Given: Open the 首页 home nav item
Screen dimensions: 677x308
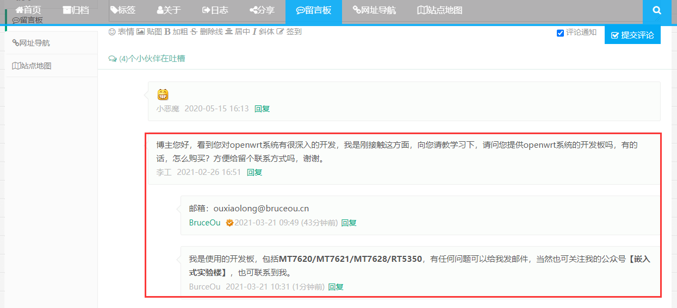Looking at the screenshot, I should 28,10.
